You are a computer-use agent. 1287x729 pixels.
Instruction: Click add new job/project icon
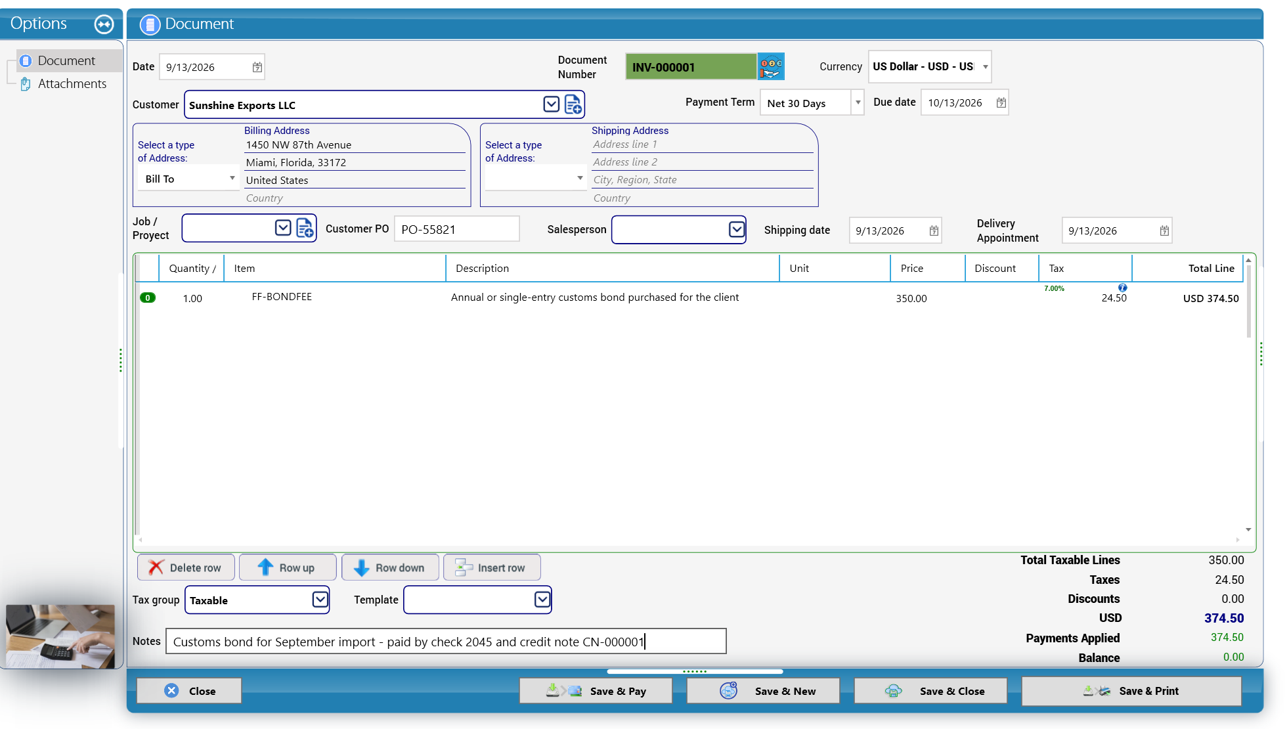click(x=305, y=228)
